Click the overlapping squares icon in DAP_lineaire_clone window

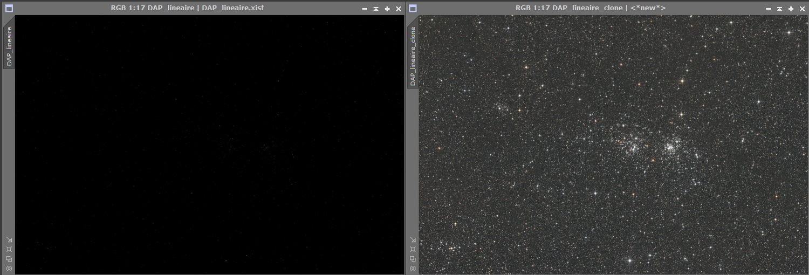(413, 259)
